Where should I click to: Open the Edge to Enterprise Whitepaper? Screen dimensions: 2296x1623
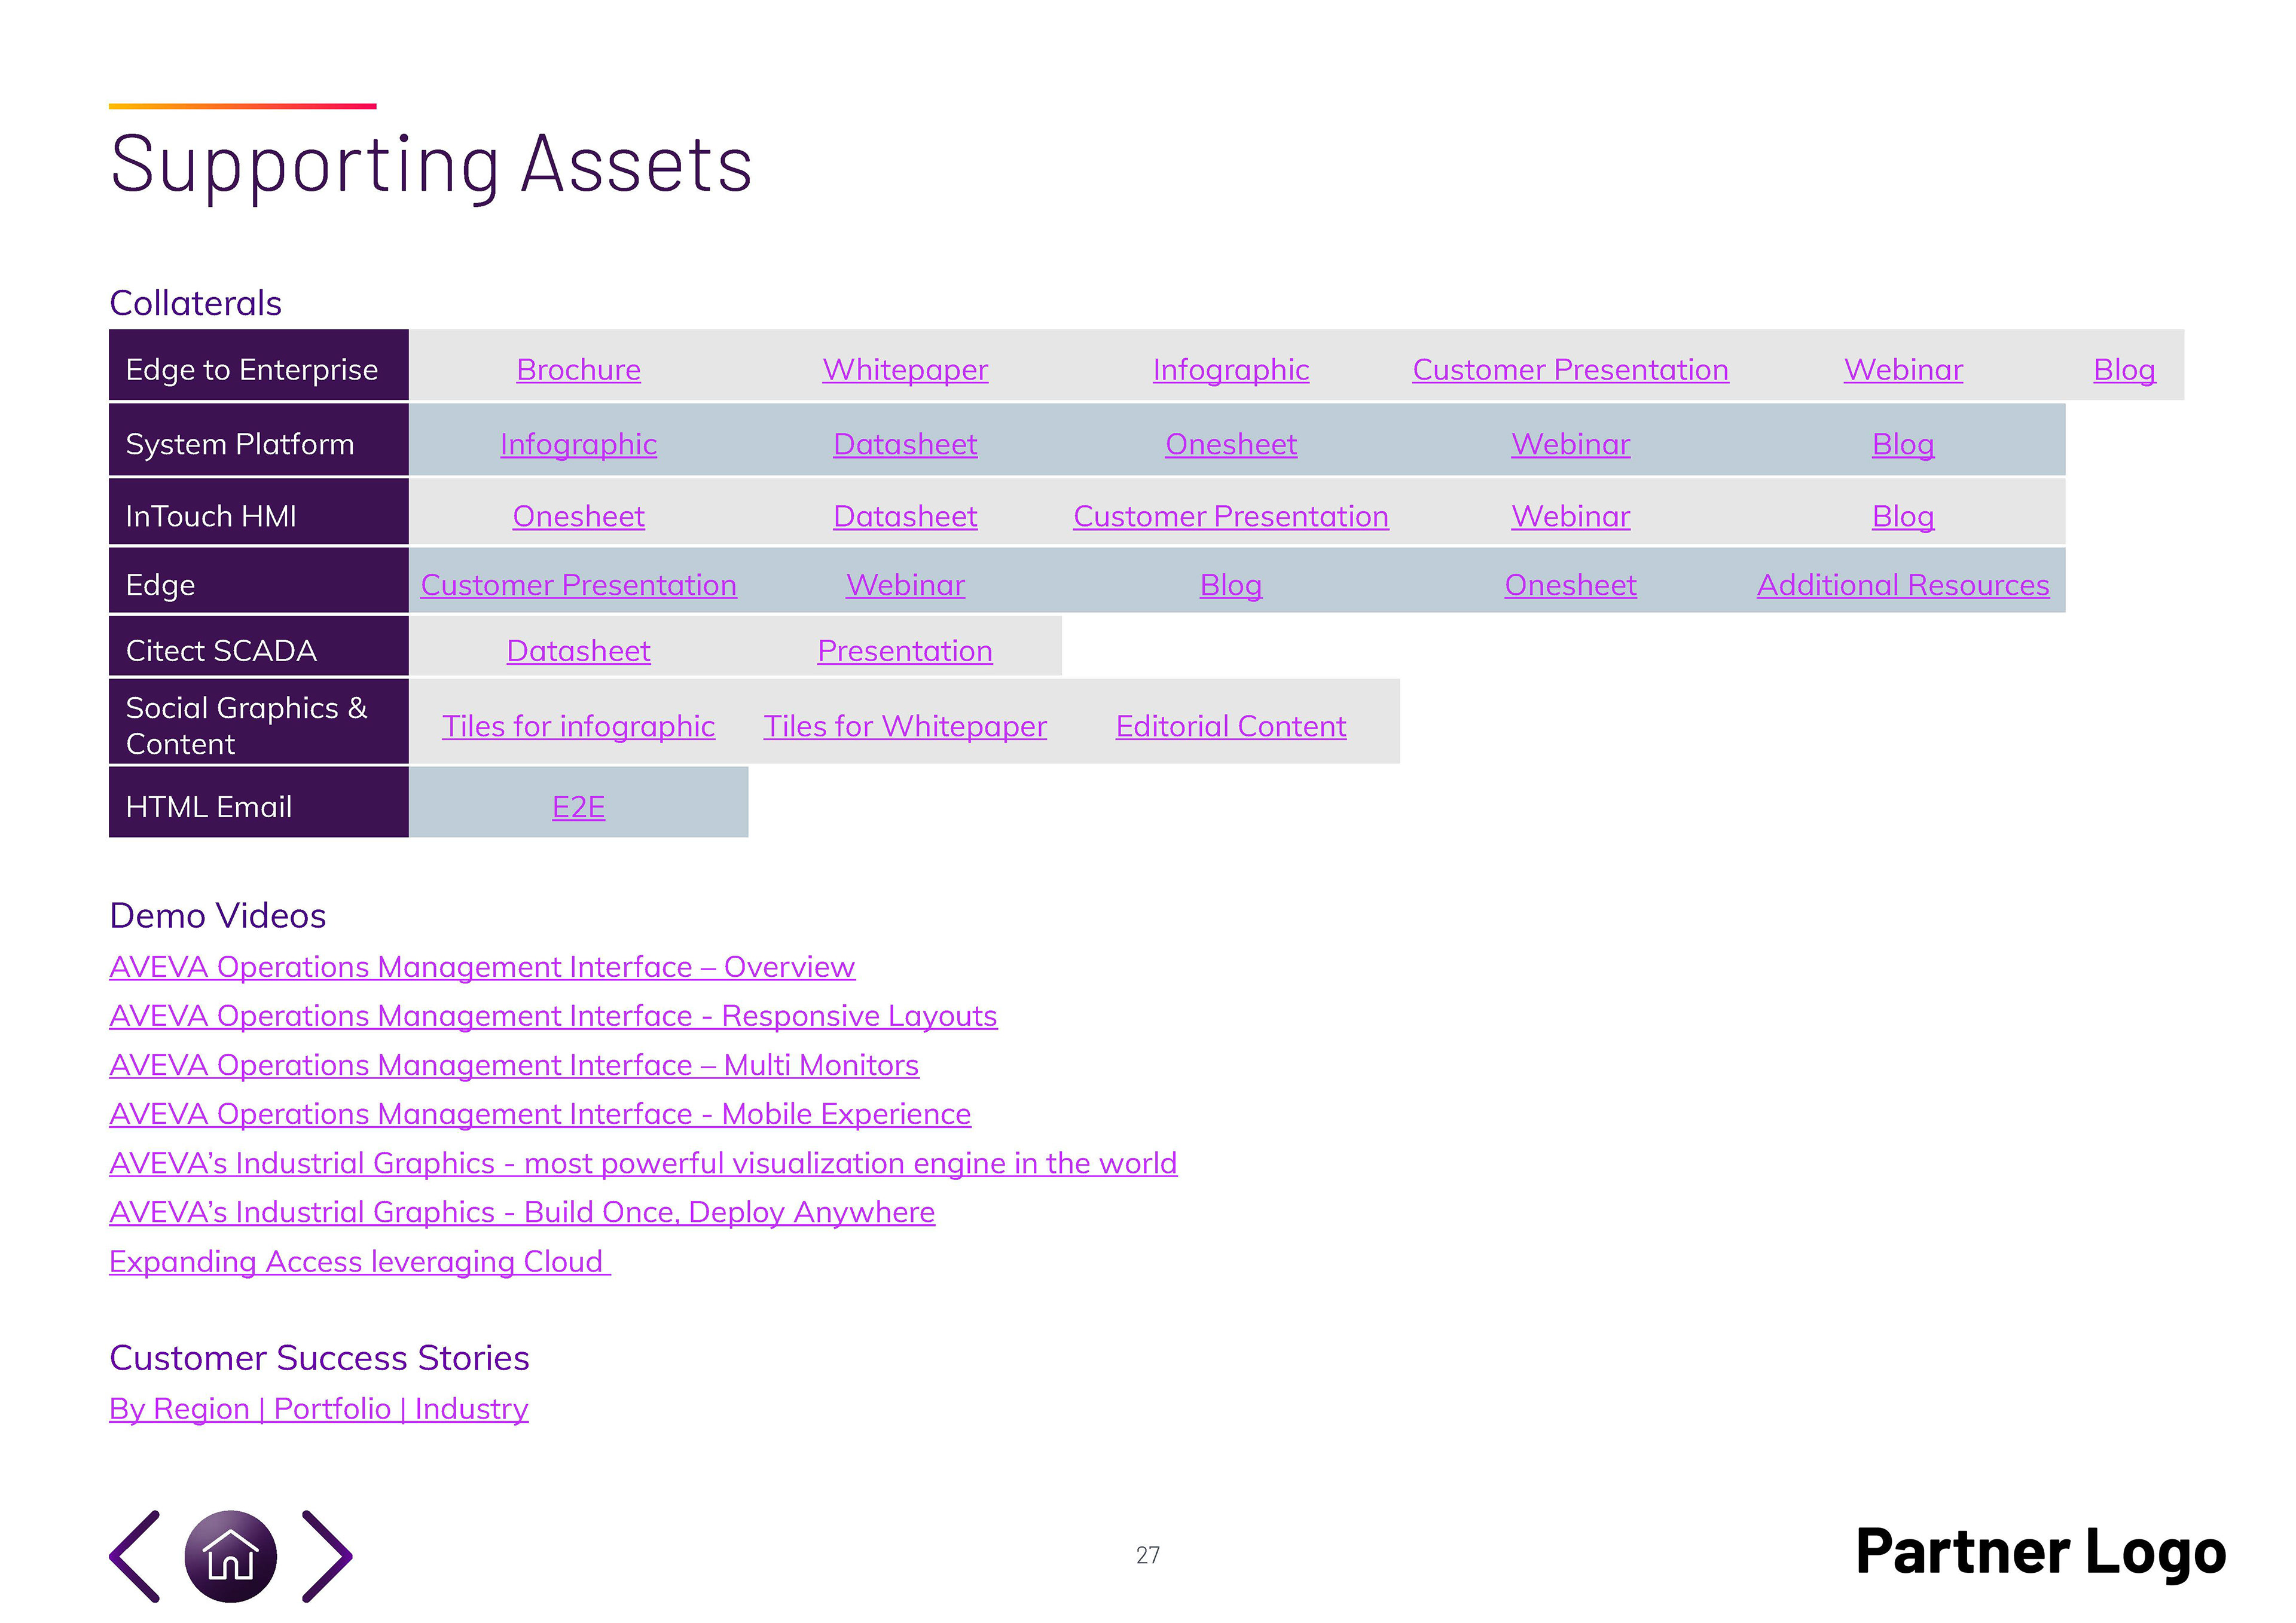click(x=905, y=370)
